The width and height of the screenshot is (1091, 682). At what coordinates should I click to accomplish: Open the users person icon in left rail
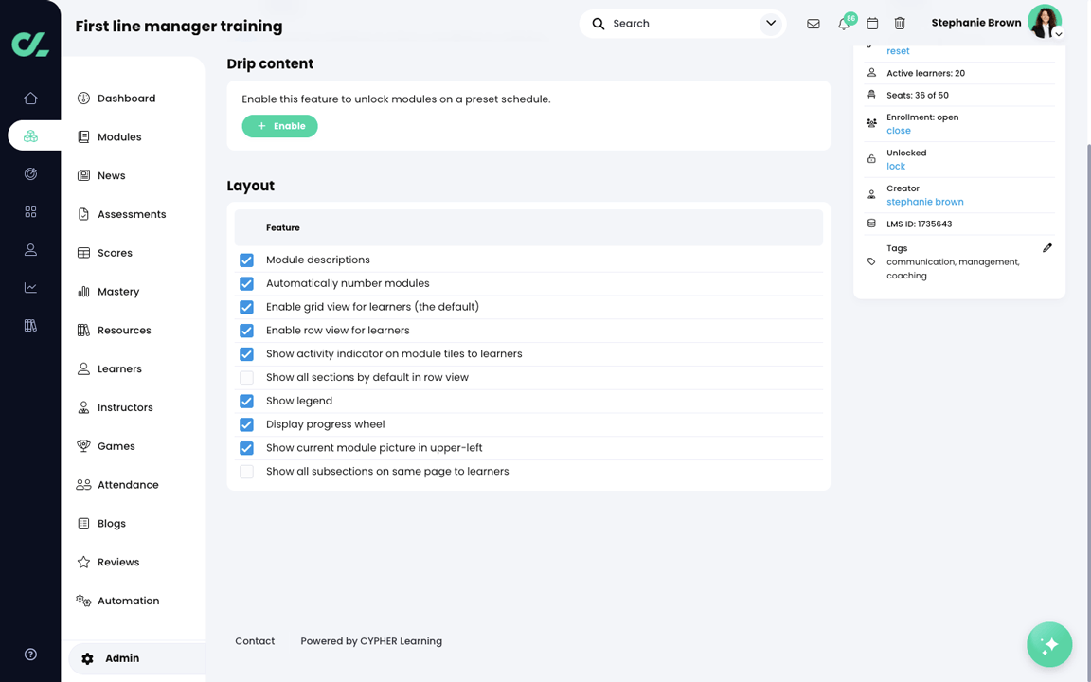click(30, 250)
